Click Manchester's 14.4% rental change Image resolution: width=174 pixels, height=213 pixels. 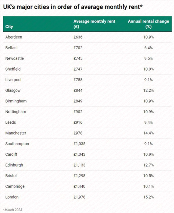[148, 133]
